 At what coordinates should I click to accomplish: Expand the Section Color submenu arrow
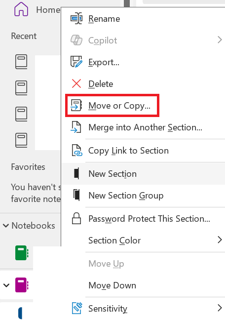click(x=220, y=240)
